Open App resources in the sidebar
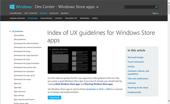The width and height of the screenshot is (170, 104). [x=20, y=91]
